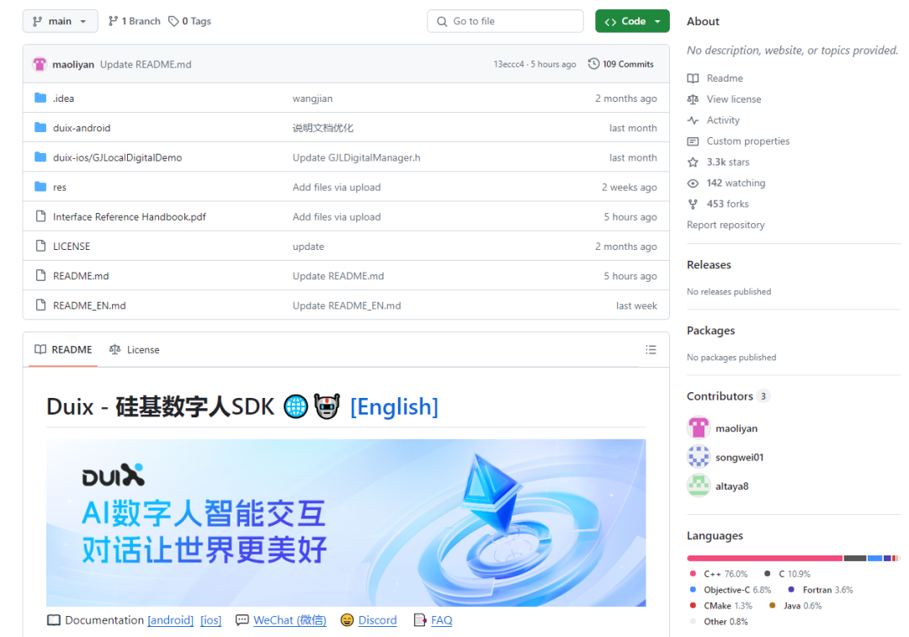Click the 1 Branch link
Image resolution: width=909 pixels, height=637 pixels.
(x=135, y=21)
